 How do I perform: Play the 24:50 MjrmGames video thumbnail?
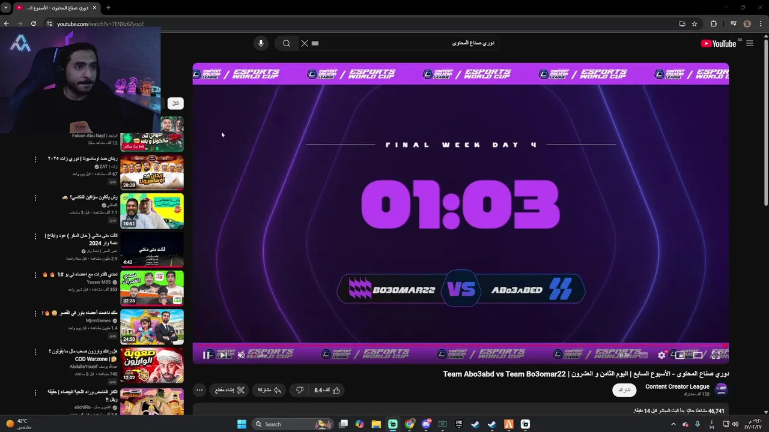click(x=152, y=326)
